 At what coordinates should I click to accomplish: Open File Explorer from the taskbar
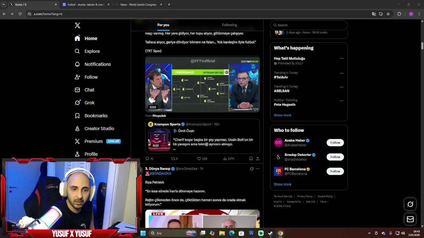pos(222,233)
